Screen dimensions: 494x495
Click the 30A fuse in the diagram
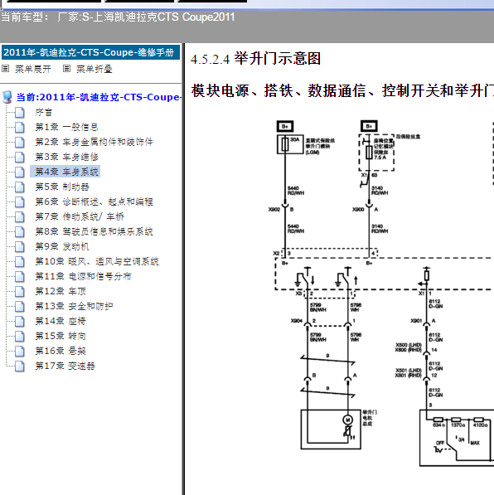(290, 144)
